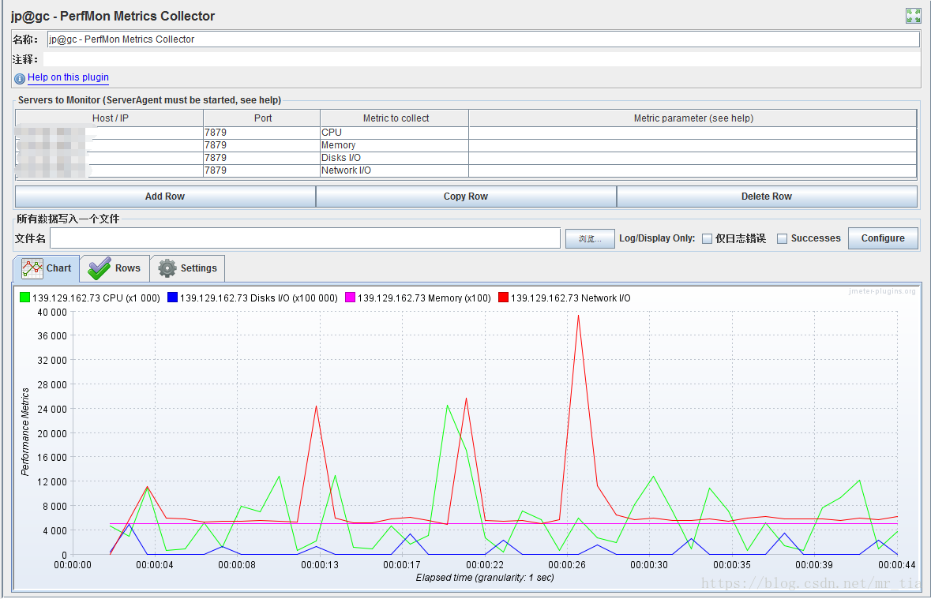Click the metric parameter cell in the CPU row
The height and width of the screenshot is (599, 931).
click(693, 133)
